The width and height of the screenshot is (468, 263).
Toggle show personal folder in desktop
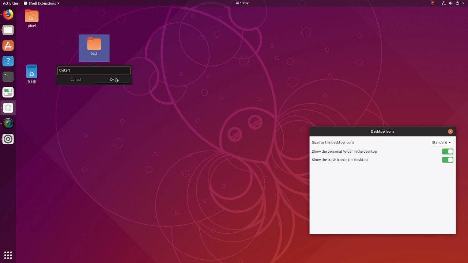point(448,151)
